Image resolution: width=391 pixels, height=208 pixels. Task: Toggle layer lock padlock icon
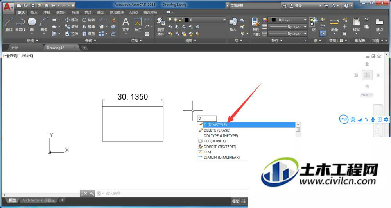coord(181,20)
